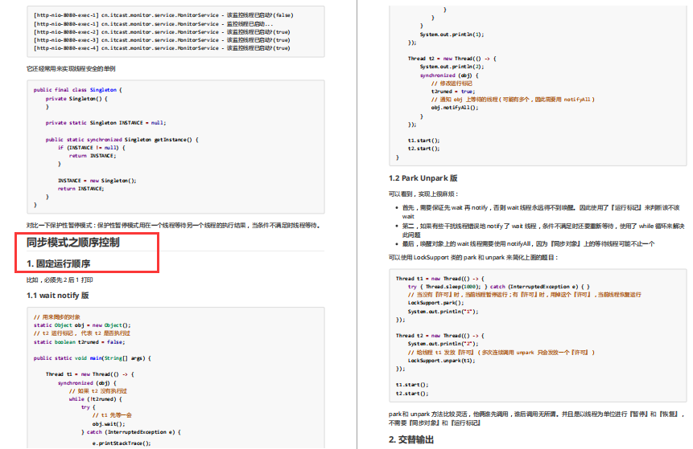Click the code line System.out.println("2");
The width and height of the screenshot is (693, 449).
(443, 344)
